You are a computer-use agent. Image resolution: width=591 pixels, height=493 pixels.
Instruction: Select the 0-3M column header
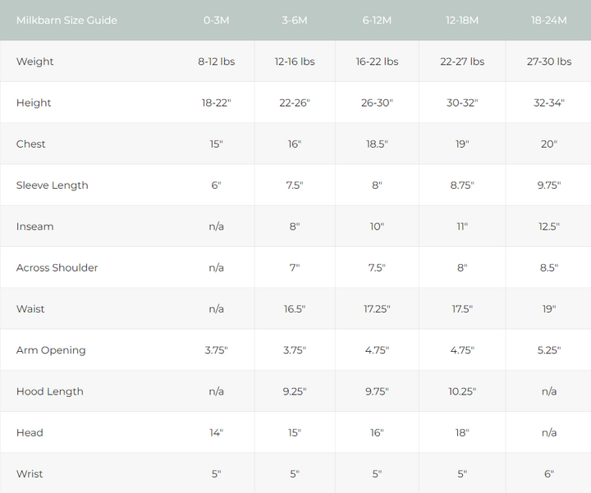click(x=216, y=20)
